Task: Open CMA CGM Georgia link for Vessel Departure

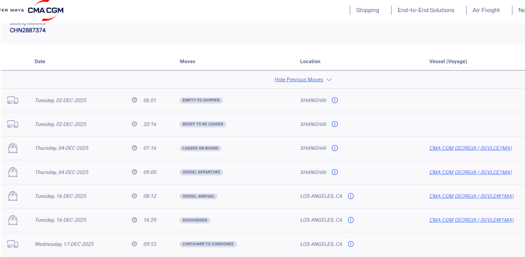Action: pos(470,172)
